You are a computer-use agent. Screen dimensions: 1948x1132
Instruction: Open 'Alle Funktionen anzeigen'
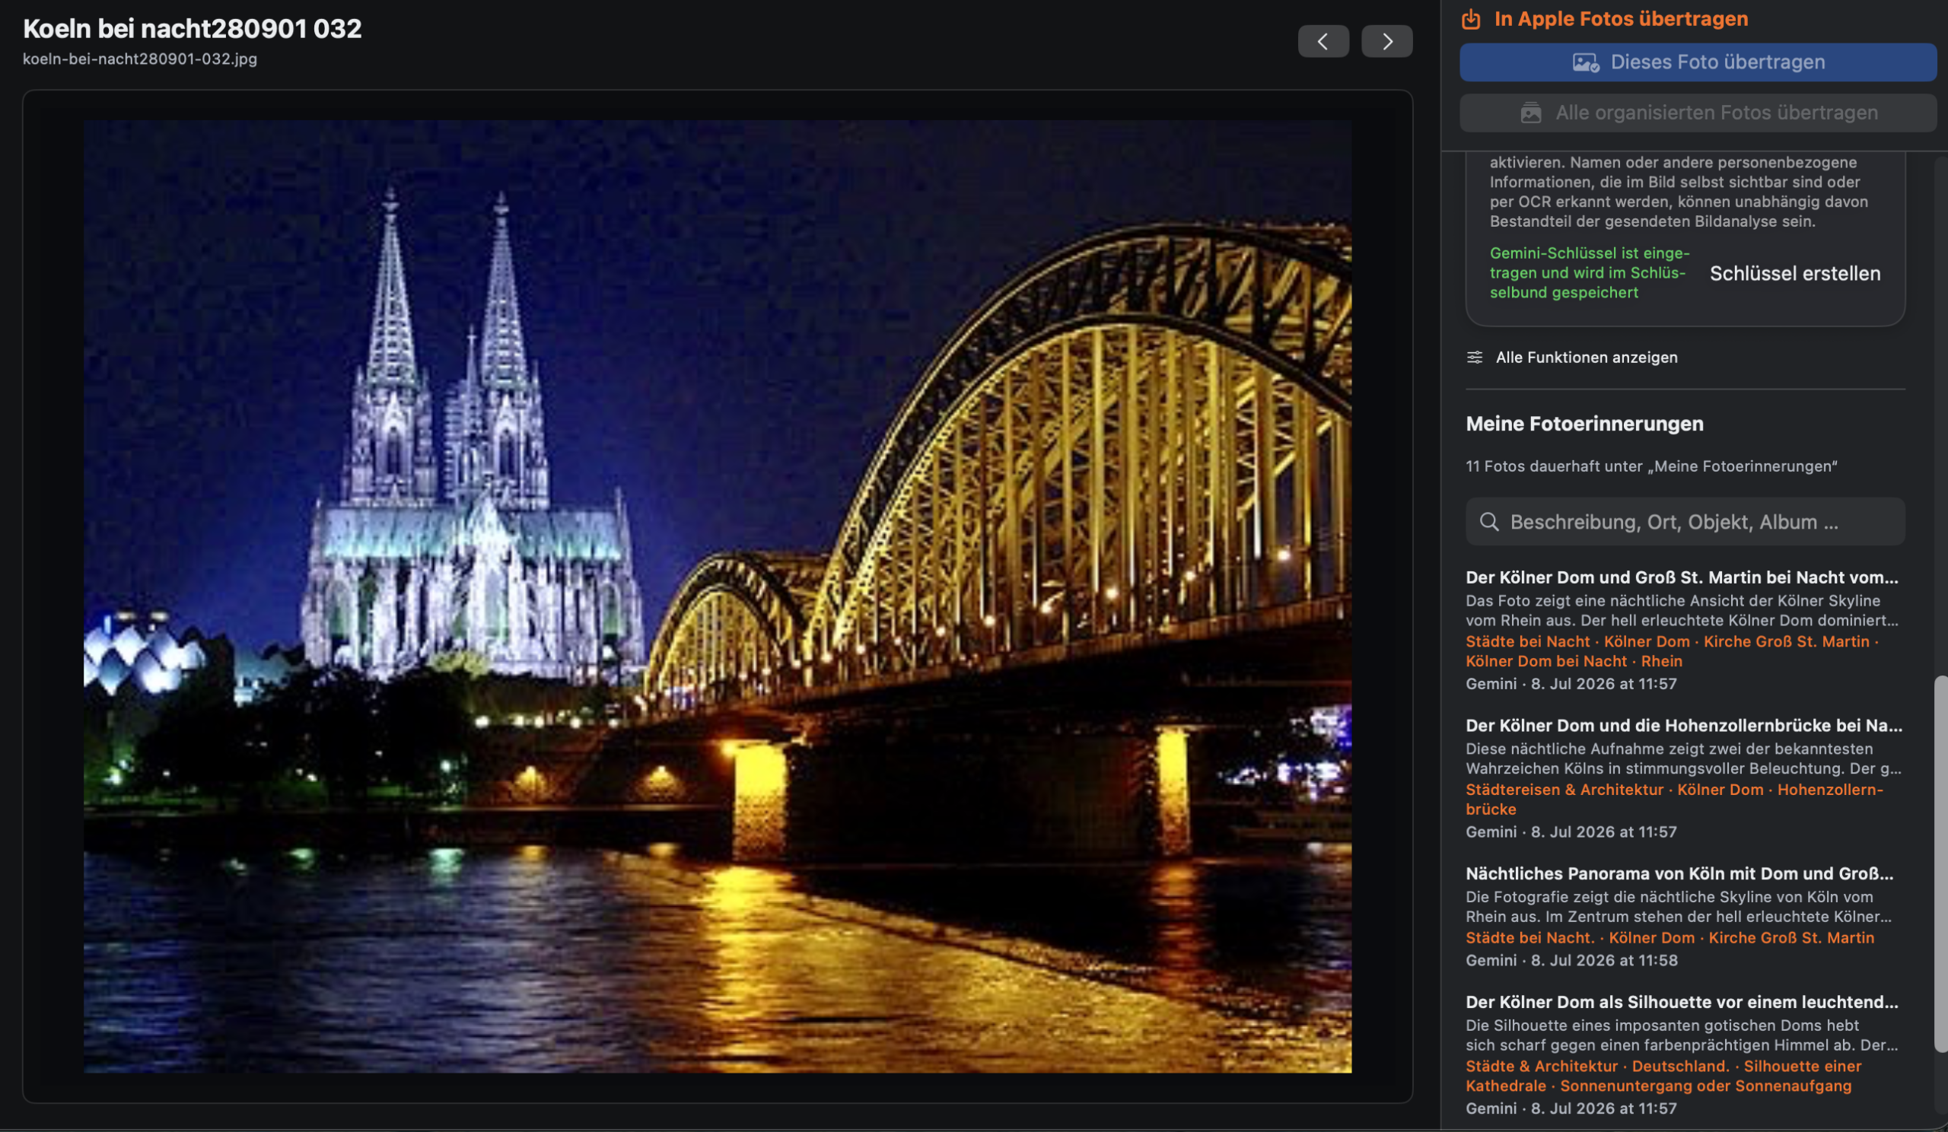(1572, 357)
